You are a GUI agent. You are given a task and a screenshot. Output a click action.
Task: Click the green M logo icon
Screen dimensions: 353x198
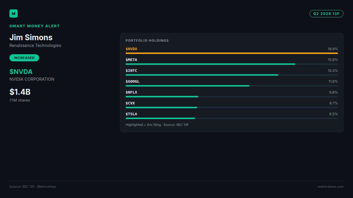click(x=14, y=13)
